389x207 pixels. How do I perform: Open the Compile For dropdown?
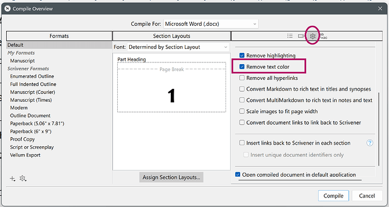click(x=211, y=24)
